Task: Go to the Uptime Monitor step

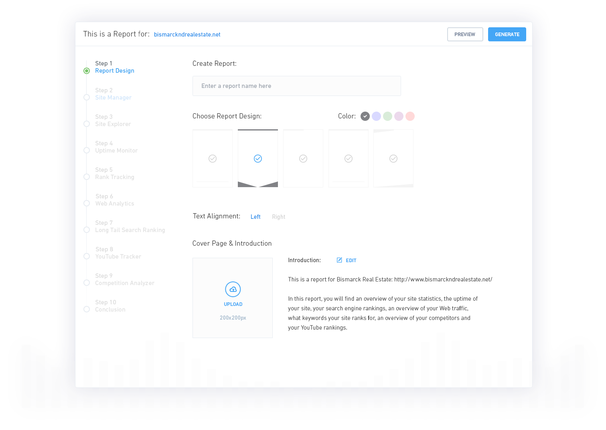Action: pos(116,151)
